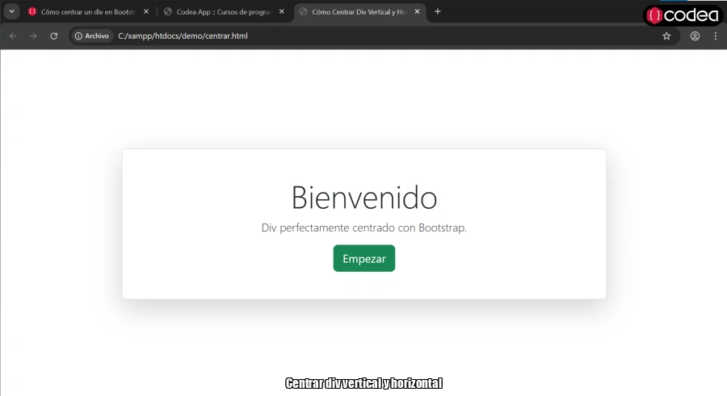This screenshot has height=396, width=727.
Task: Select the "Cómo Centrar Div Vertical" tab
Action: click(x=357, y=12)
